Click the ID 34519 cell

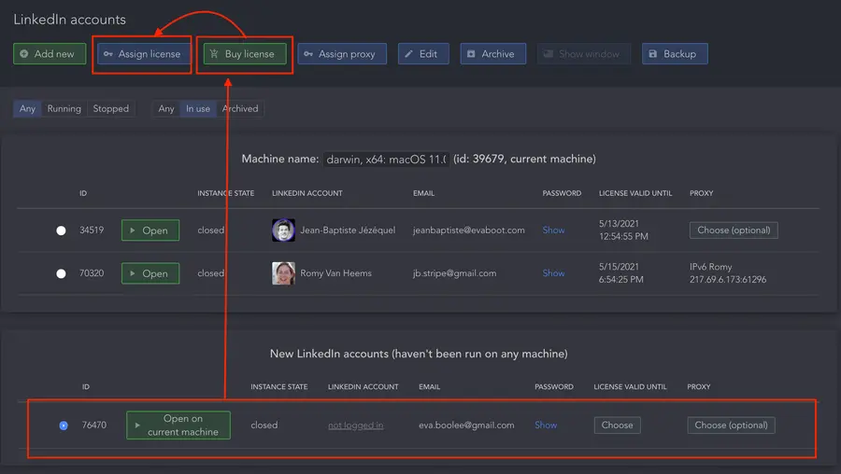point(92,230)
